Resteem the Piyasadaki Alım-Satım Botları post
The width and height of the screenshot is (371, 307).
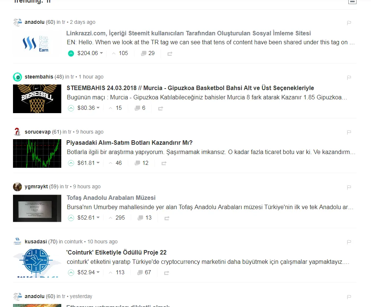tap(164, 163)
